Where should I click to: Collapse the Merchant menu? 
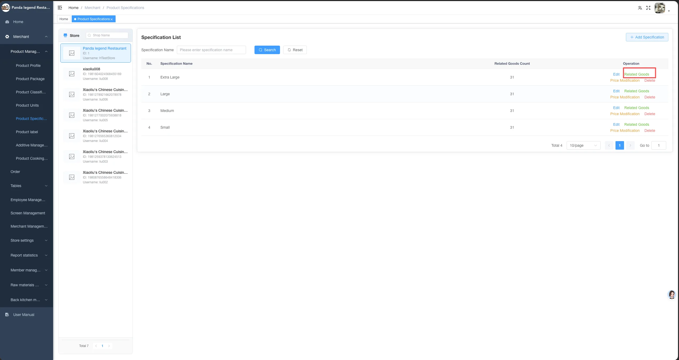[x=46, y=37]
